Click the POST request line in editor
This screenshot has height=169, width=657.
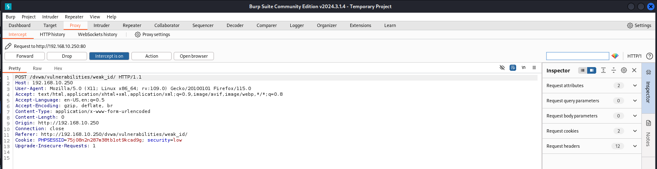point(78,77)
